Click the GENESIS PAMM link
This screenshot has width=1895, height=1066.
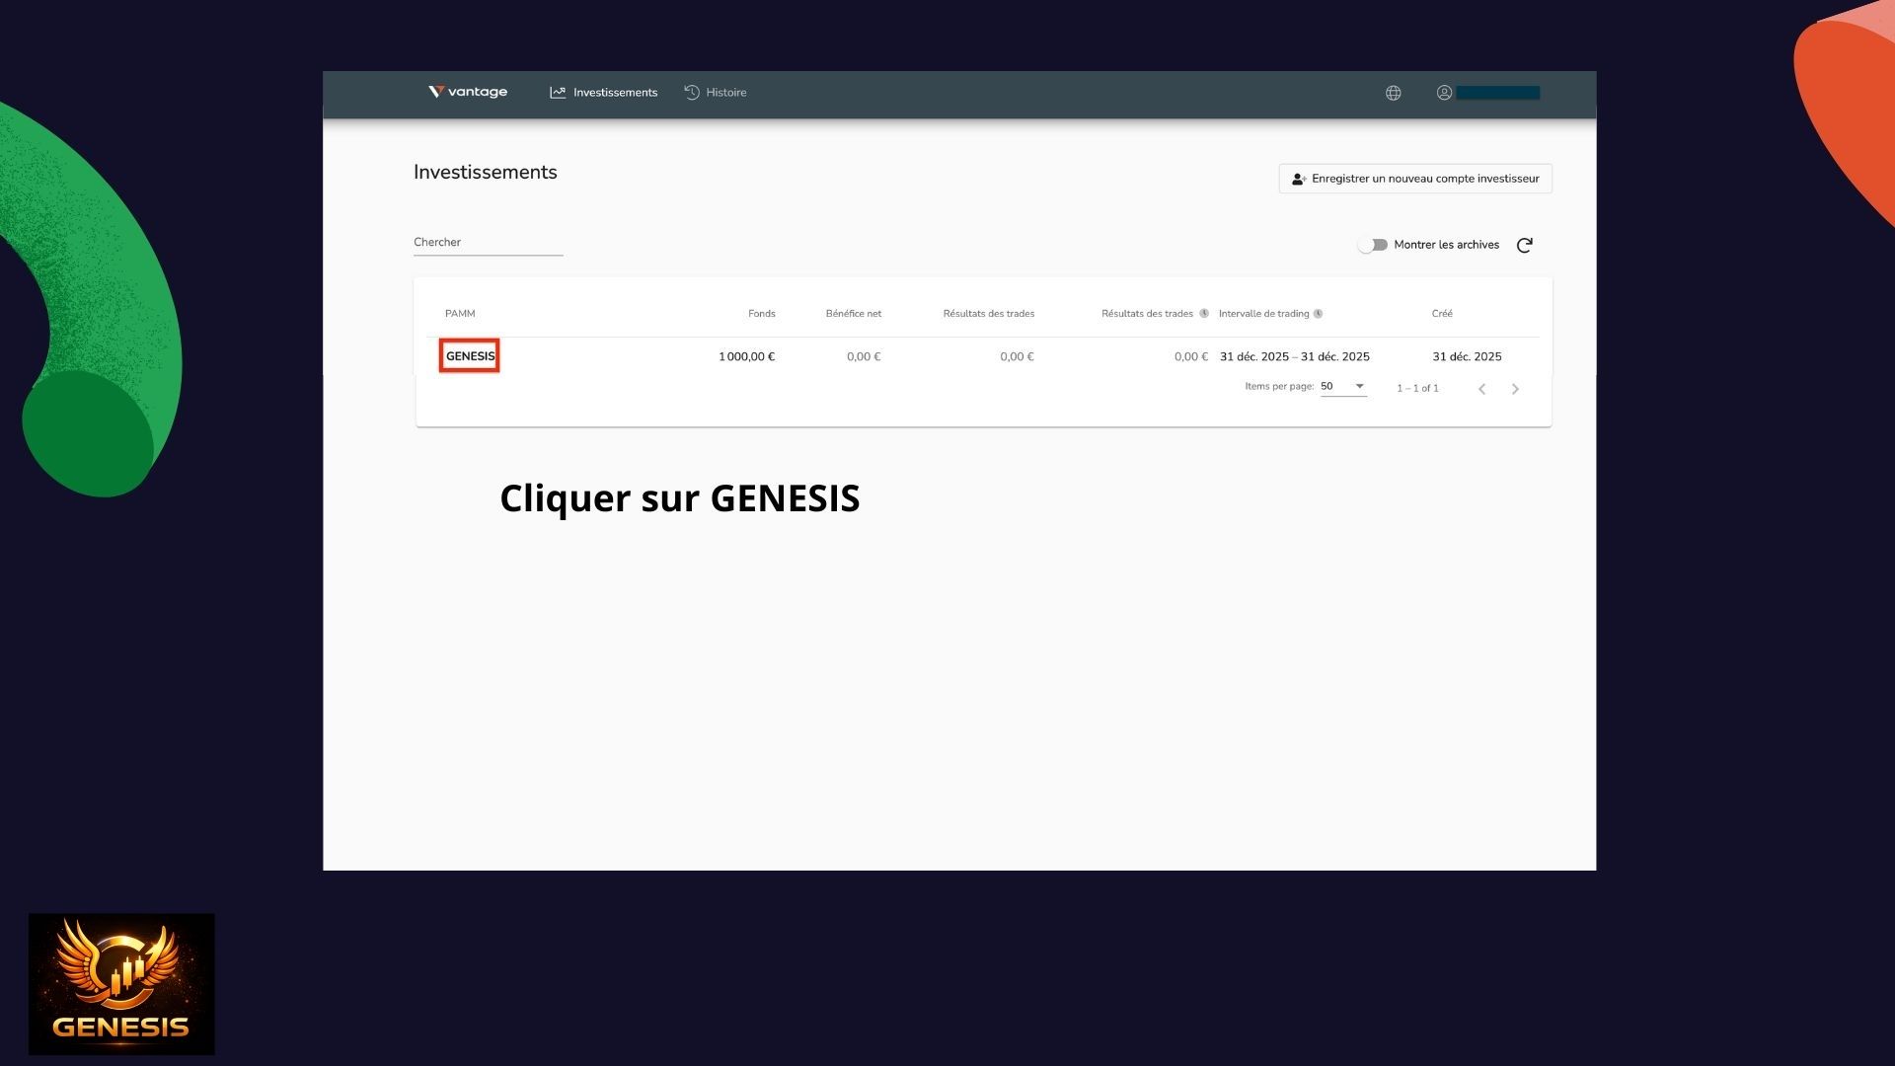[470, 356]
